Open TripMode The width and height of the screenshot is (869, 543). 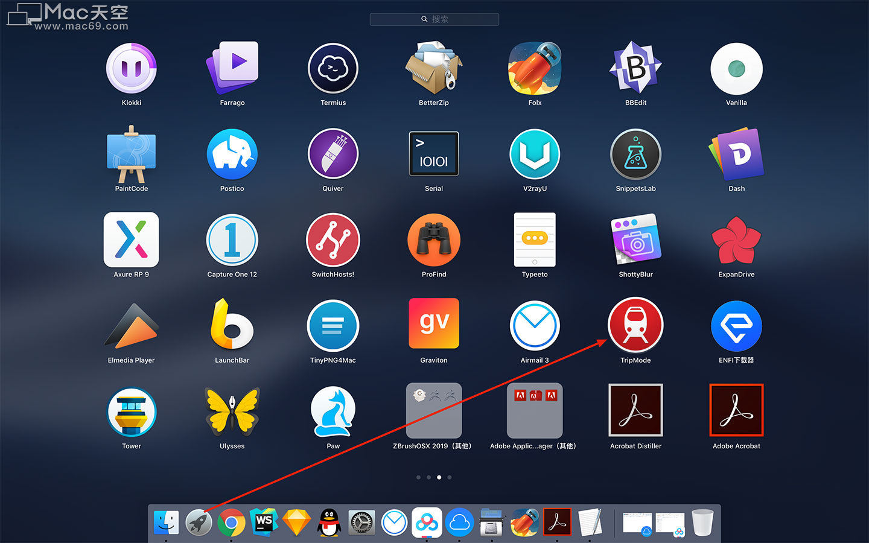(635, 326)
